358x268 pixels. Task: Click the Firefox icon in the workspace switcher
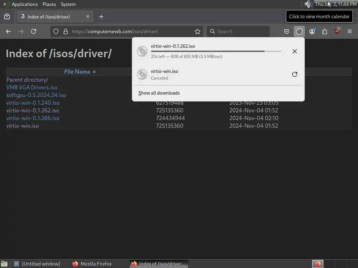[317, 264]
